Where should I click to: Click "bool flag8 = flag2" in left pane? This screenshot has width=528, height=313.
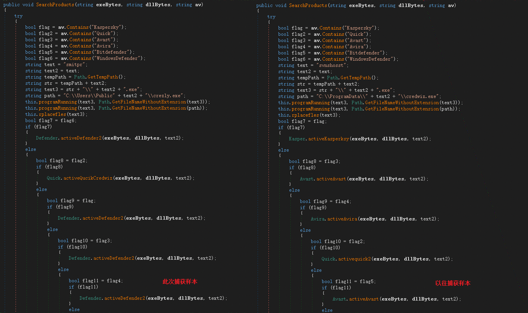pyautogui.click(x=62, y=161)
